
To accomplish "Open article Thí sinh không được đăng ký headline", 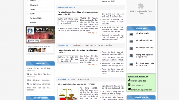I will pos(77,13).
